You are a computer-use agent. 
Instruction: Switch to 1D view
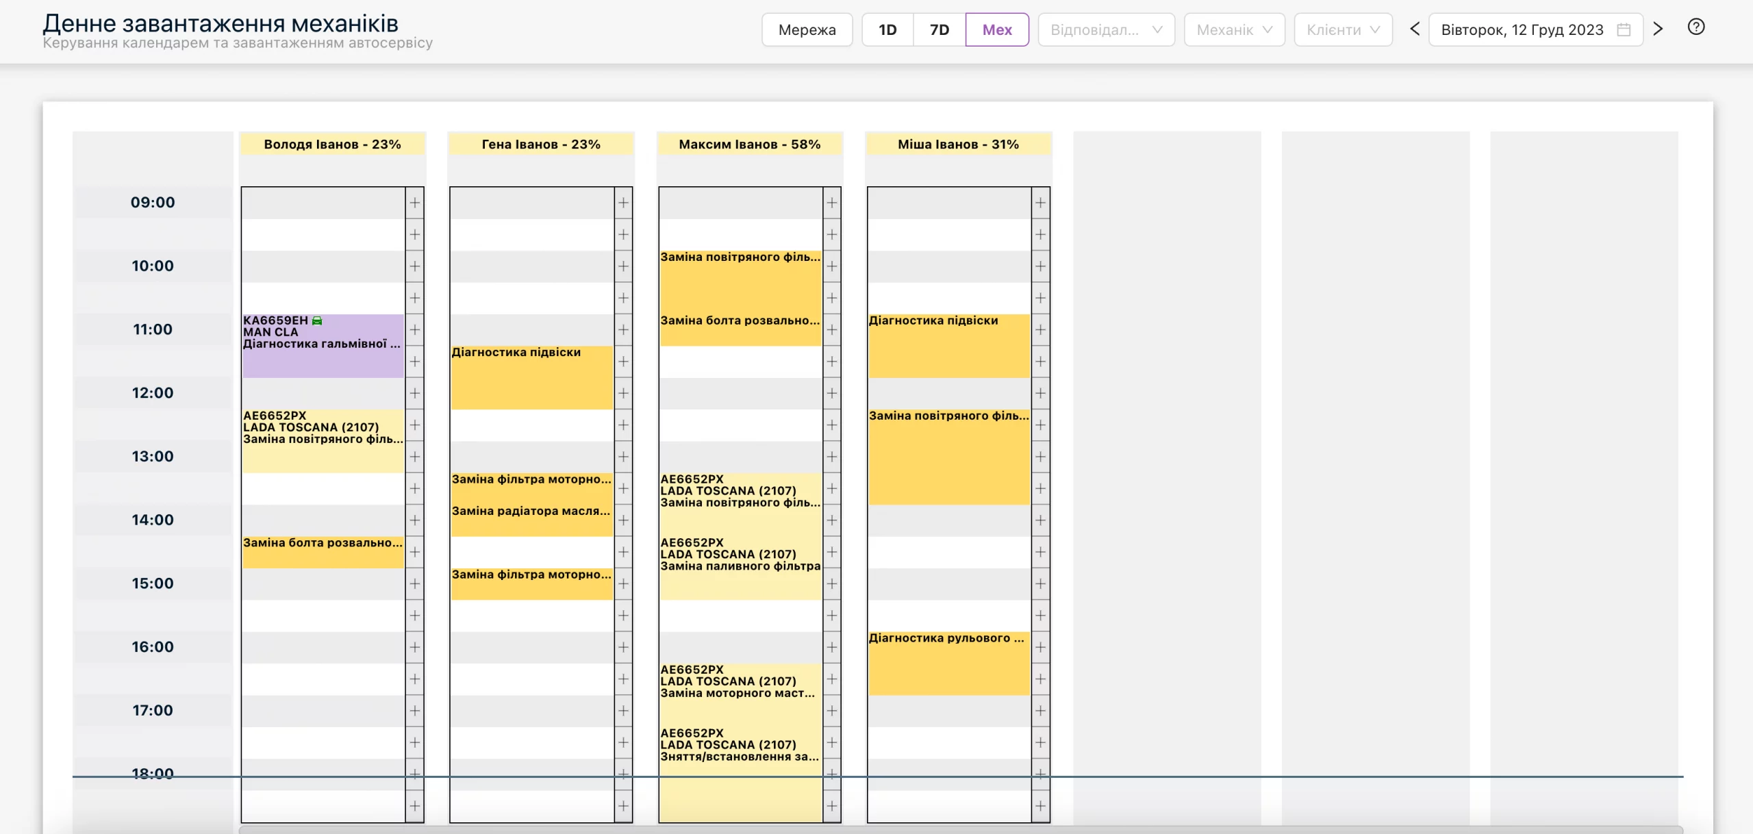pos(887,29)
